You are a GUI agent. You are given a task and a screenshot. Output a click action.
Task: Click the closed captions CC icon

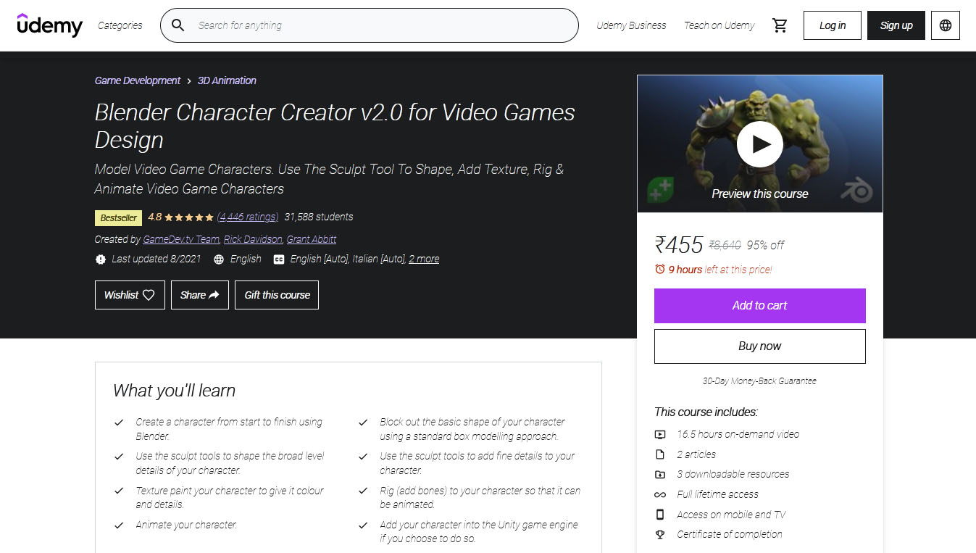(x=278, y=259)
